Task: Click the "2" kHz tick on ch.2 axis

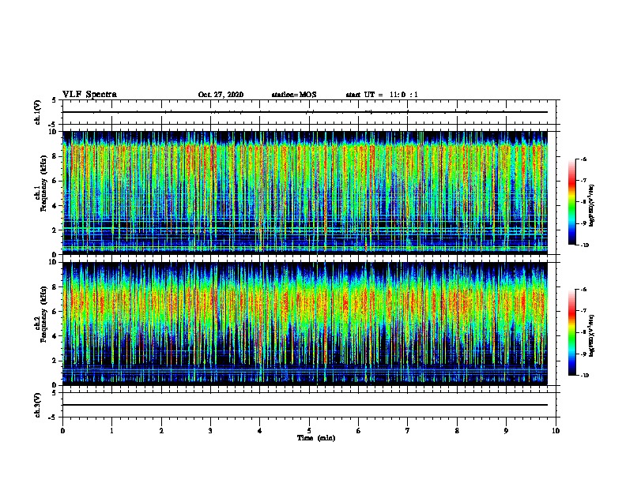Action: (x=55, y=361)
